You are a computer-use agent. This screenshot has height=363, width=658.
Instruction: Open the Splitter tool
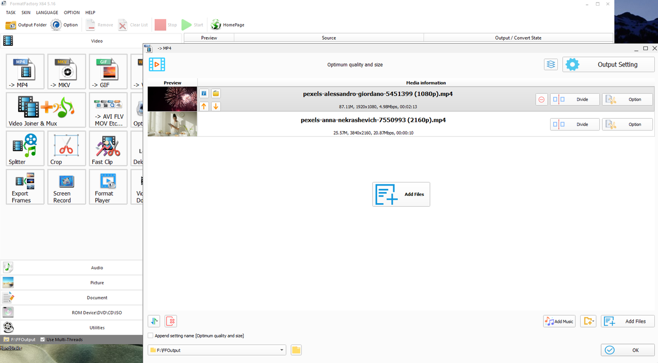click(25, 148)
